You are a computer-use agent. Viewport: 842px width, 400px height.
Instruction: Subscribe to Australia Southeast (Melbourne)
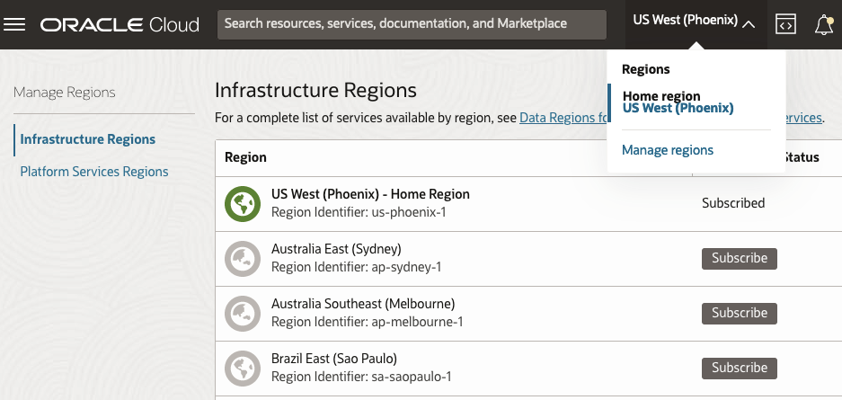740,314
